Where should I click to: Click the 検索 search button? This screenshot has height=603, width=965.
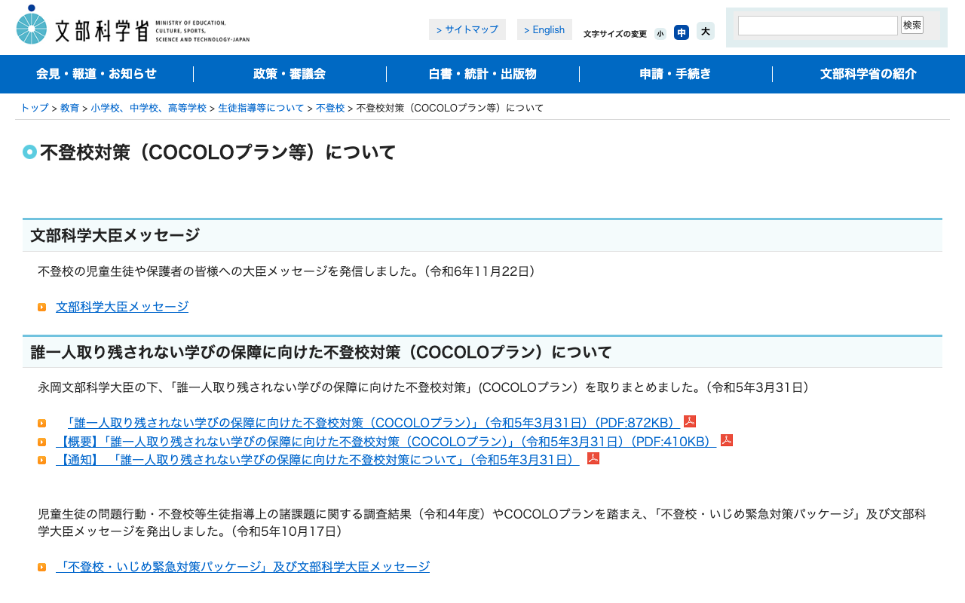tap(912, 25)
